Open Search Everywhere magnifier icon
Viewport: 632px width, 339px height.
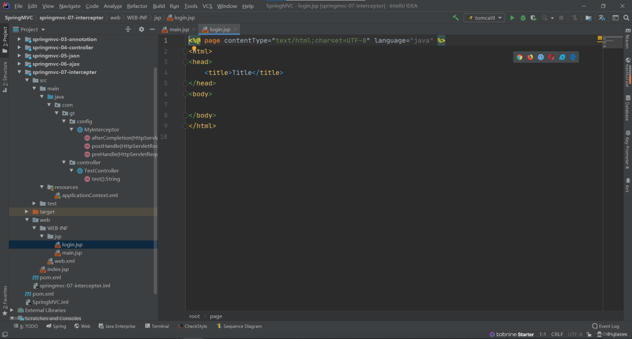626,18
